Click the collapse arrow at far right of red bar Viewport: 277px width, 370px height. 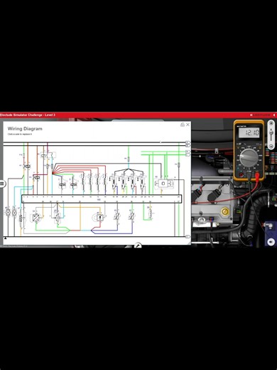click(274, 115)
